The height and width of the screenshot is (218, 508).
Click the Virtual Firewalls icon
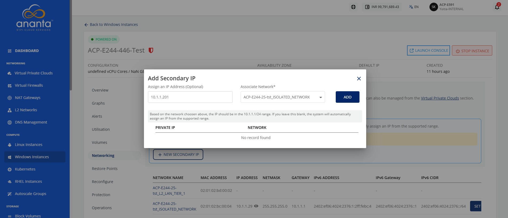10,85
